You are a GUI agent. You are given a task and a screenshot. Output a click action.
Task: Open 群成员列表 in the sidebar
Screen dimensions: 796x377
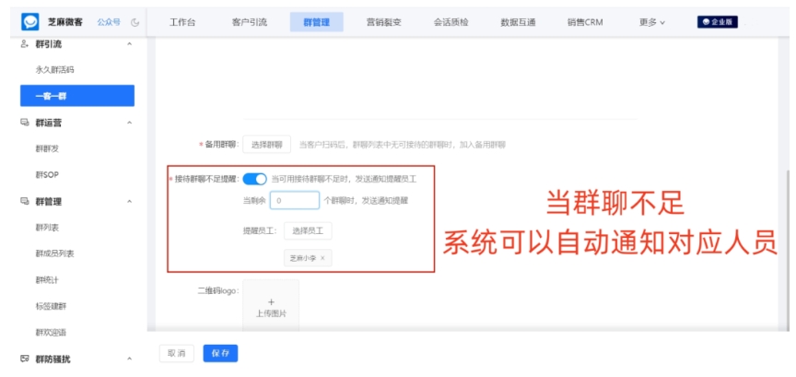[x=55, y=253]
